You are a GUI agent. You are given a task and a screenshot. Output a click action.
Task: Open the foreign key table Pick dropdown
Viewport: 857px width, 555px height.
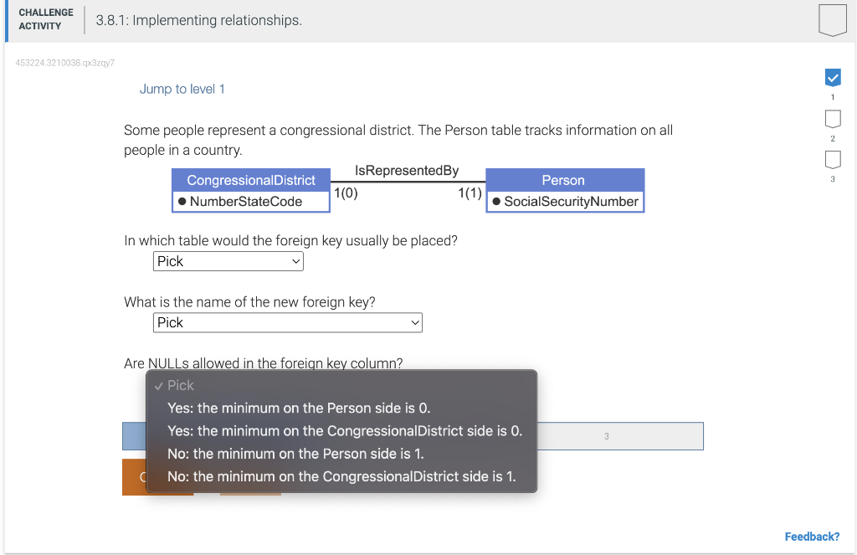[x=228, y=260]
